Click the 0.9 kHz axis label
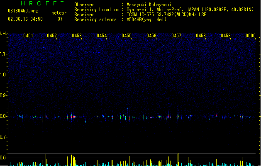This screenshot has width=261, height=166. pyautogui.click(x=4, y=95)
